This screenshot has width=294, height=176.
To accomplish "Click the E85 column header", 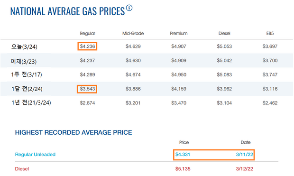I will point(270,33).
